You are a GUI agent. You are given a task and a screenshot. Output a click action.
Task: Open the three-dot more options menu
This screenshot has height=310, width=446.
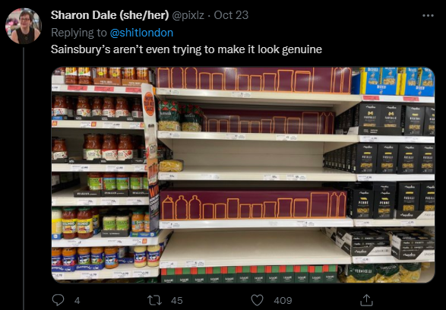428,15
